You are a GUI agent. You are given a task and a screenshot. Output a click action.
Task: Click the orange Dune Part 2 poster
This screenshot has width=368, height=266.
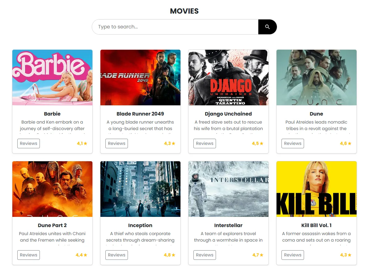tap(52, 189)
